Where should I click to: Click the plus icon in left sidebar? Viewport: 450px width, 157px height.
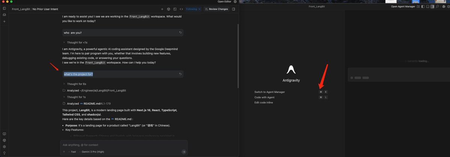[x=4, y=21]
